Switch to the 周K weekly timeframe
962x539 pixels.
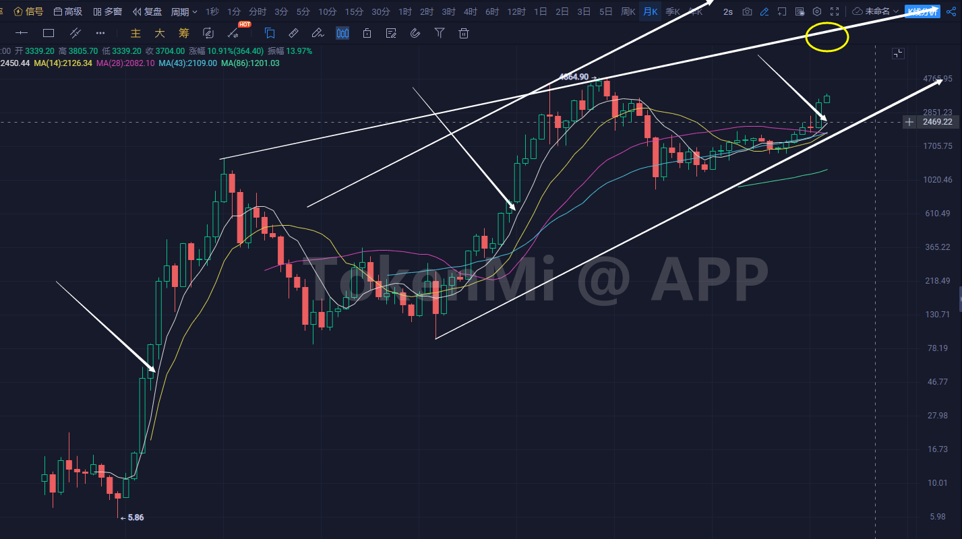point(628,11)
